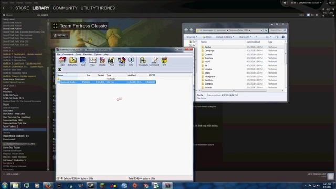Click the View icon in WinRAR toolbar
The width and height of the screenshot is (336, 189).
click(92, 61)
